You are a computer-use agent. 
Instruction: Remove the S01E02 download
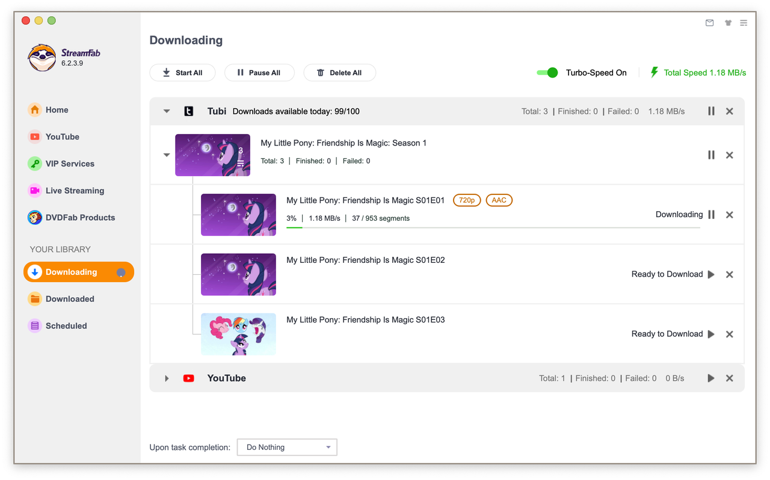[730, 274]
